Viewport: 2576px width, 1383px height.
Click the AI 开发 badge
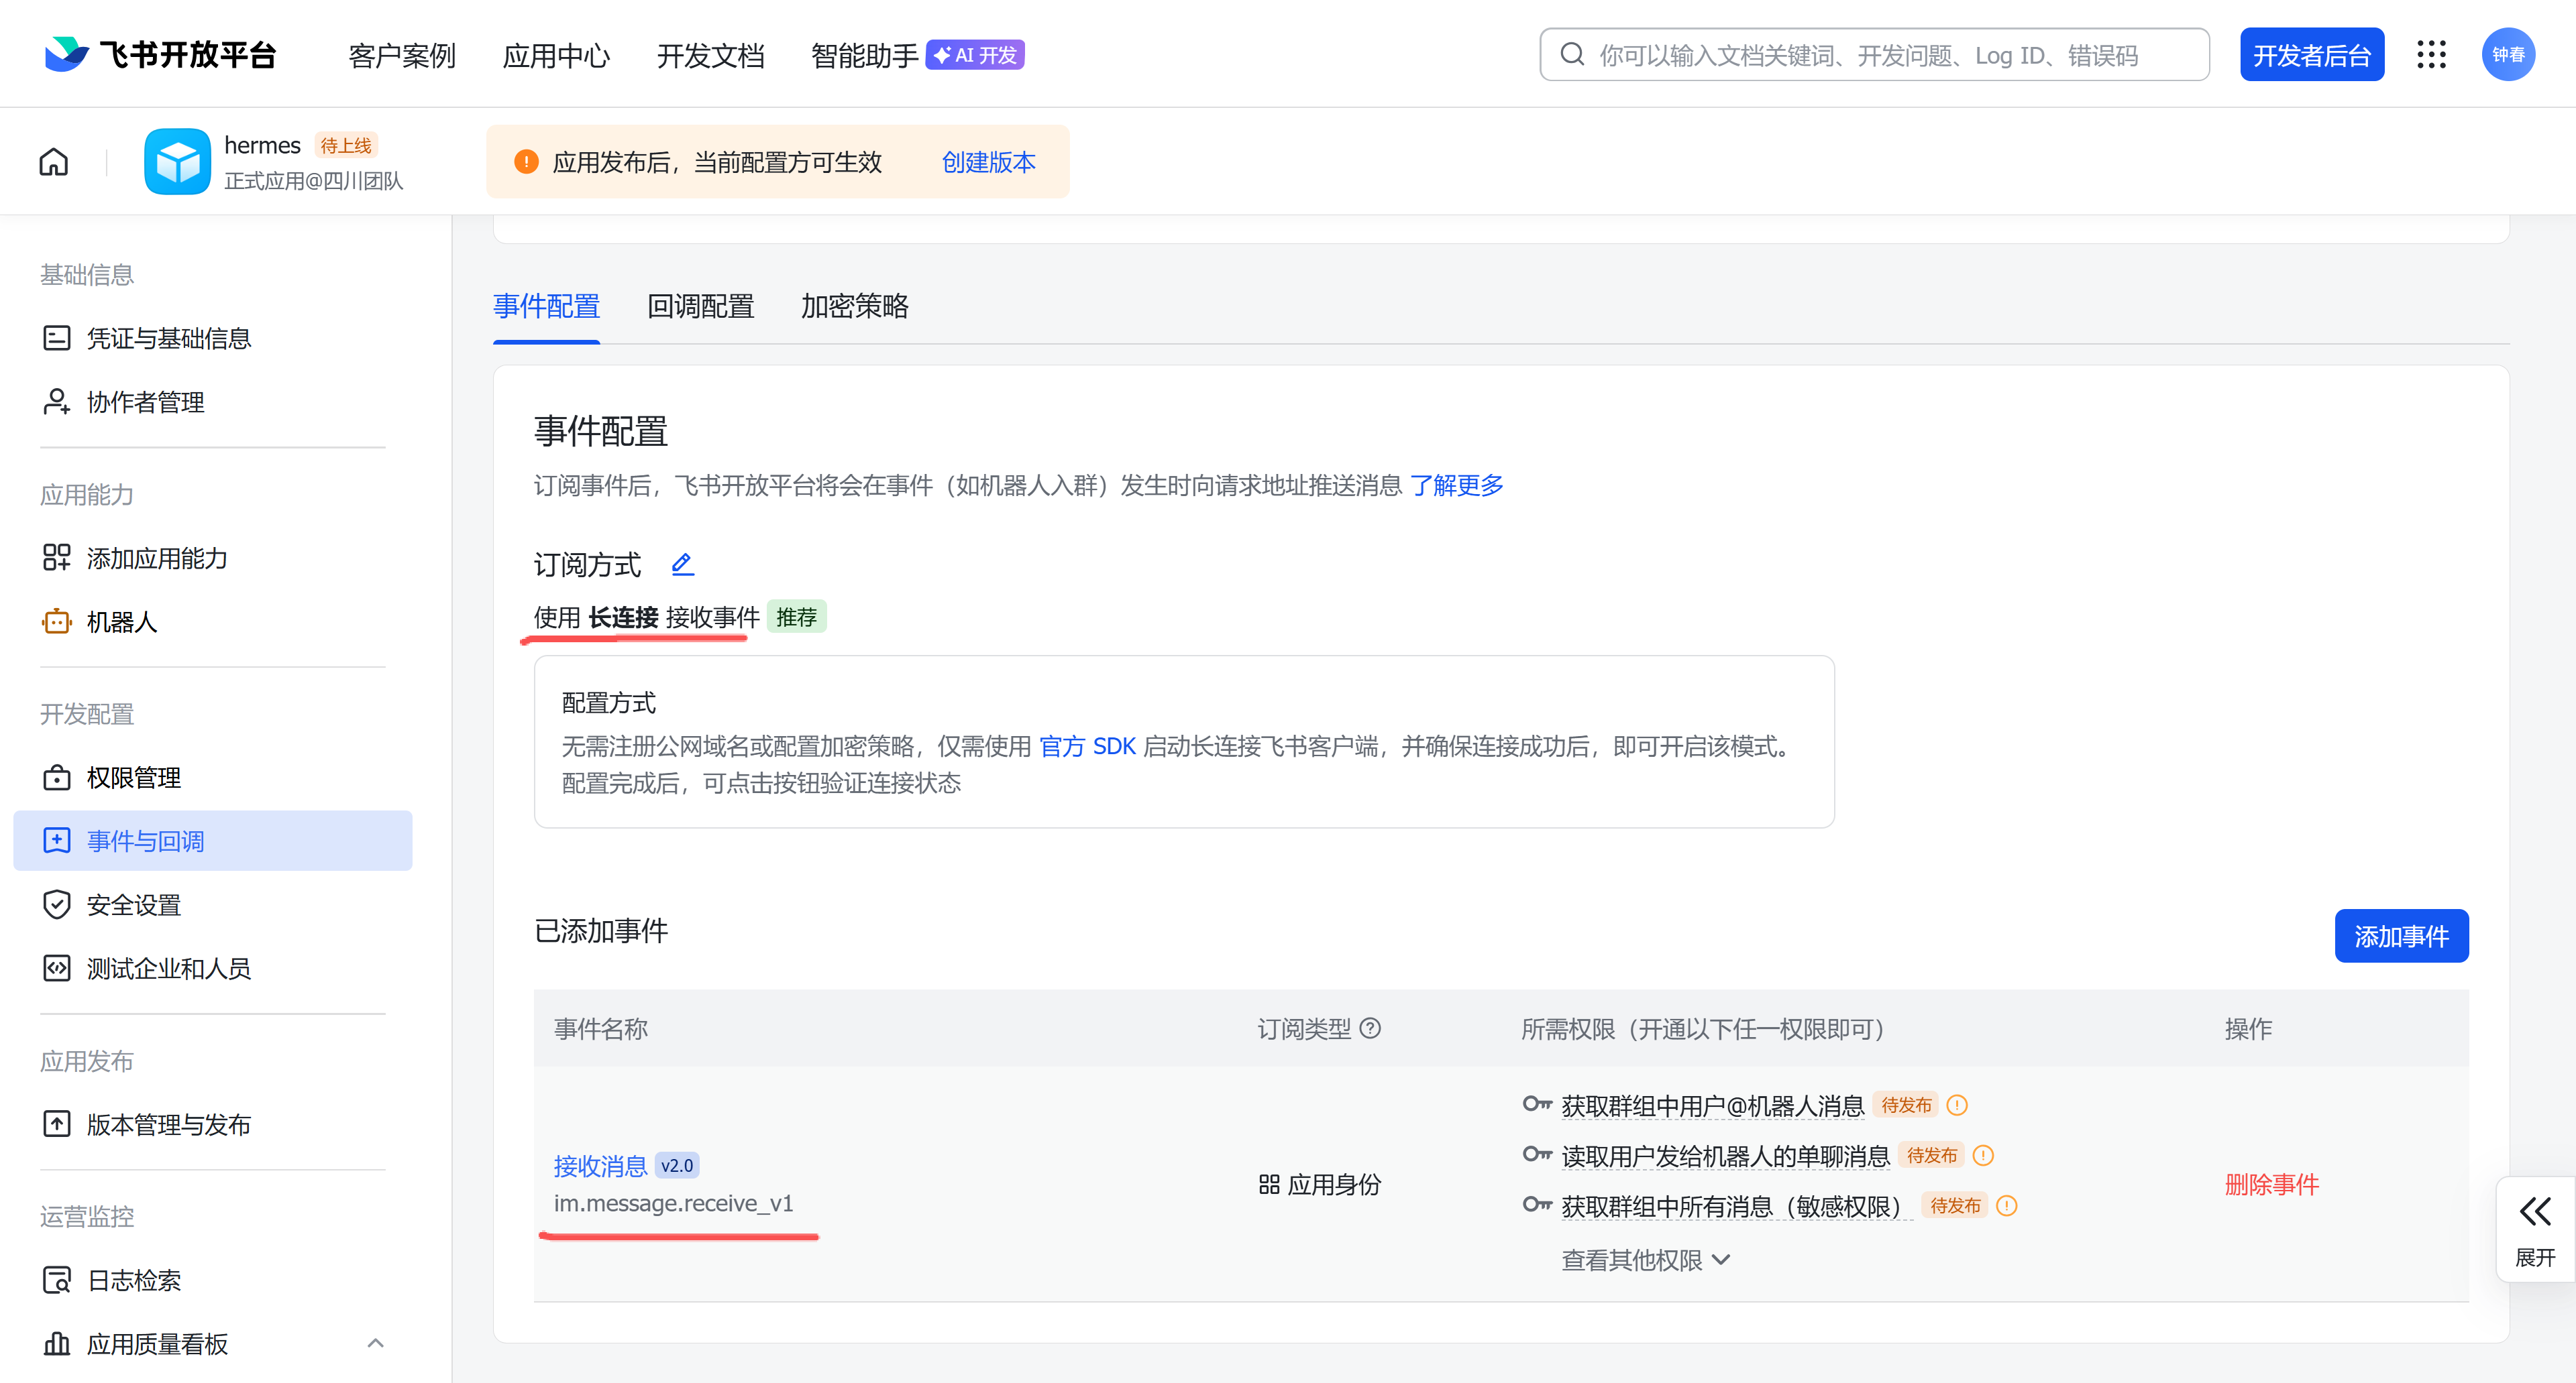pos(975,55)
